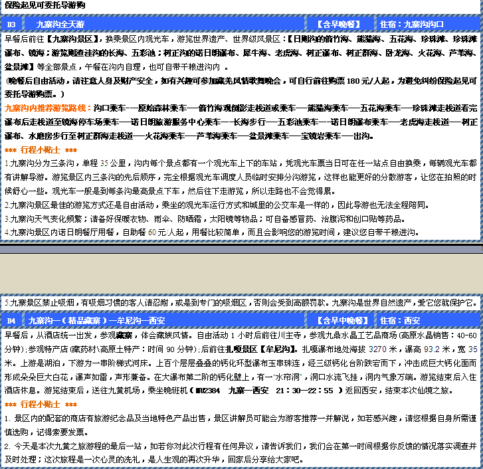This screenshot has height=469, width=483.
Task: Click the D4 day label cell
Action: 11,321
